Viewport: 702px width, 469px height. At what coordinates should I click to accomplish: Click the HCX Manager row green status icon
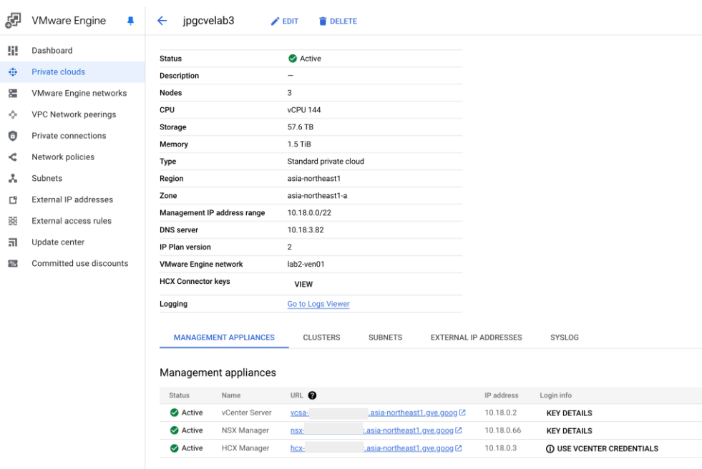[x=174, y=448]
